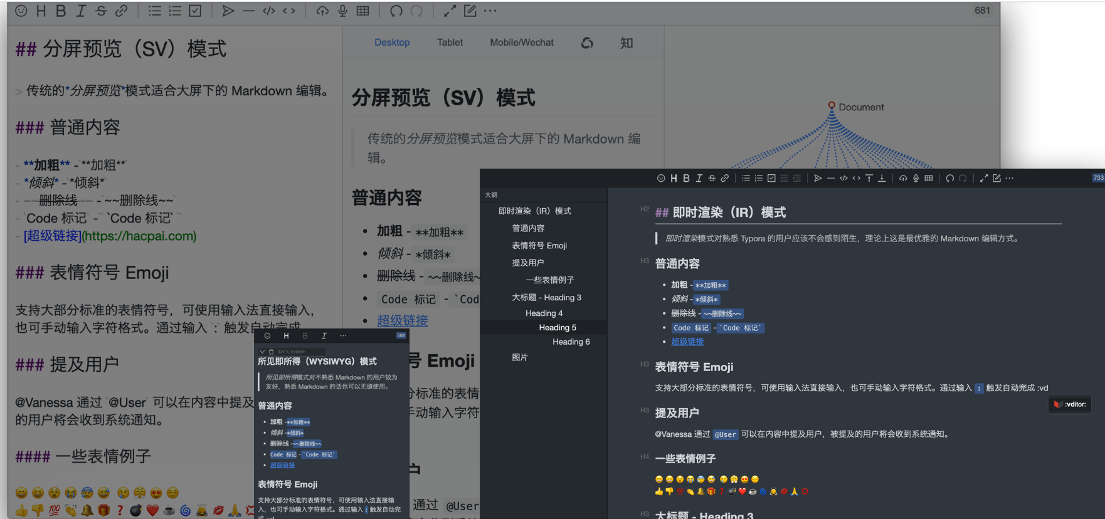The height and width of the screenshot is (519, 1105).
Task: Insert link via the light SV editor toolbar
Action: coord(121,11)
